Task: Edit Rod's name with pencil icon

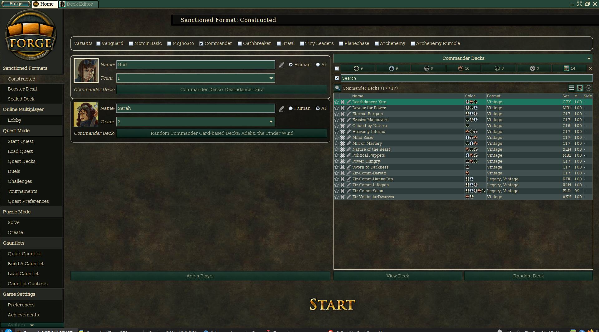Action: (x=281, y=65)
